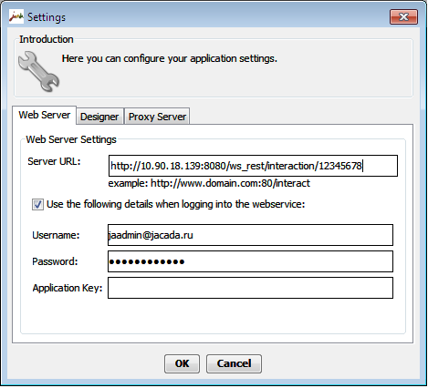The height and width of the screenshot is (388, 428).
Task: Click the Server URL label
Action: [54, 161]
